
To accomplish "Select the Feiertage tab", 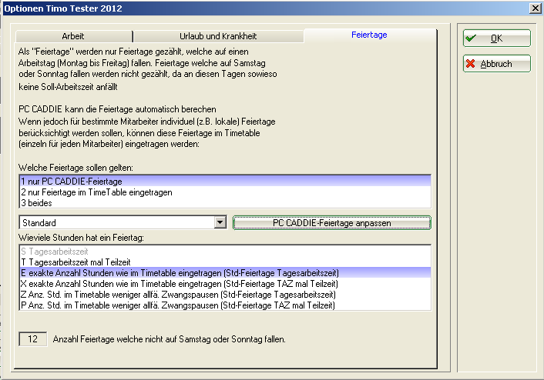I will (x=370, y=35).
